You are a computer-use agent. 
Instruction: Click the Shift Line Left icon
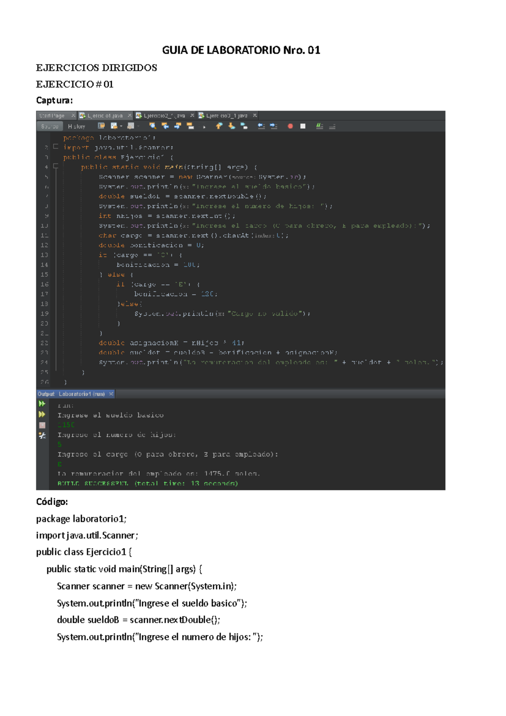261,126
